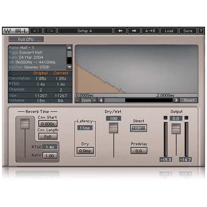Click the Waves IR-L logo
207x207 pixels.
click(x=16, y=31)
